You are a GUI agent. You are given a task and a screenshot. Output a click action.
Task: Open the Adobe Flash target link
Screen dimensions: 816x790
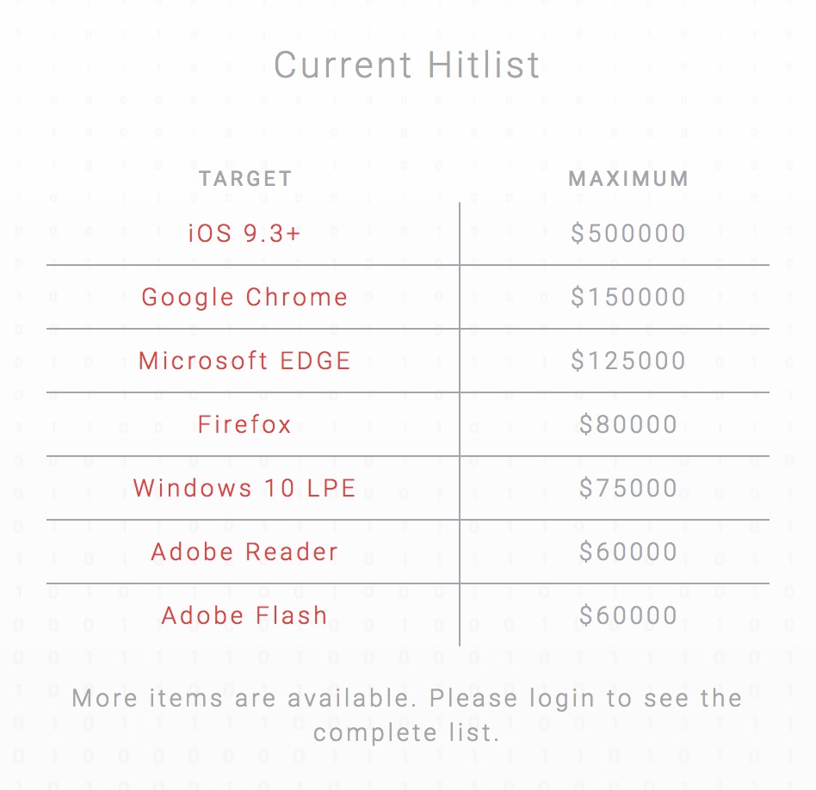pyautogui.click(x=244, y=615)
